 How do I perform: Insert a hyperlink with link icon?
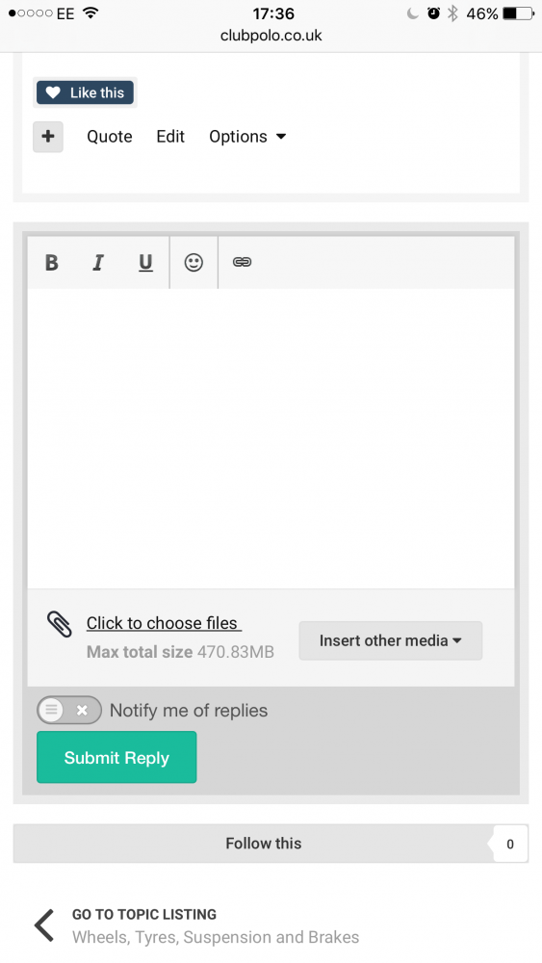tap(242, 262)
